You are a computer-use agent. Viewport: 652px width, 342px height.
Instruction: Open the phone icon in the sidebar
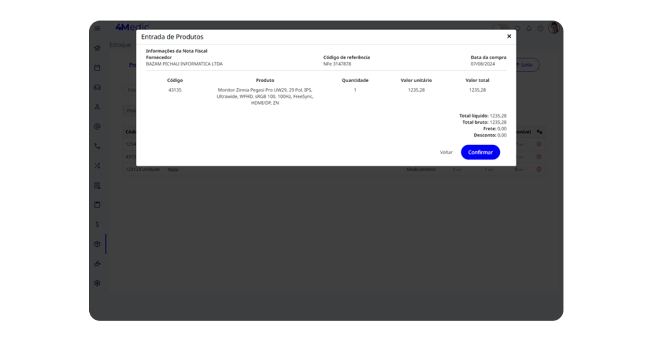pos(97,146)
